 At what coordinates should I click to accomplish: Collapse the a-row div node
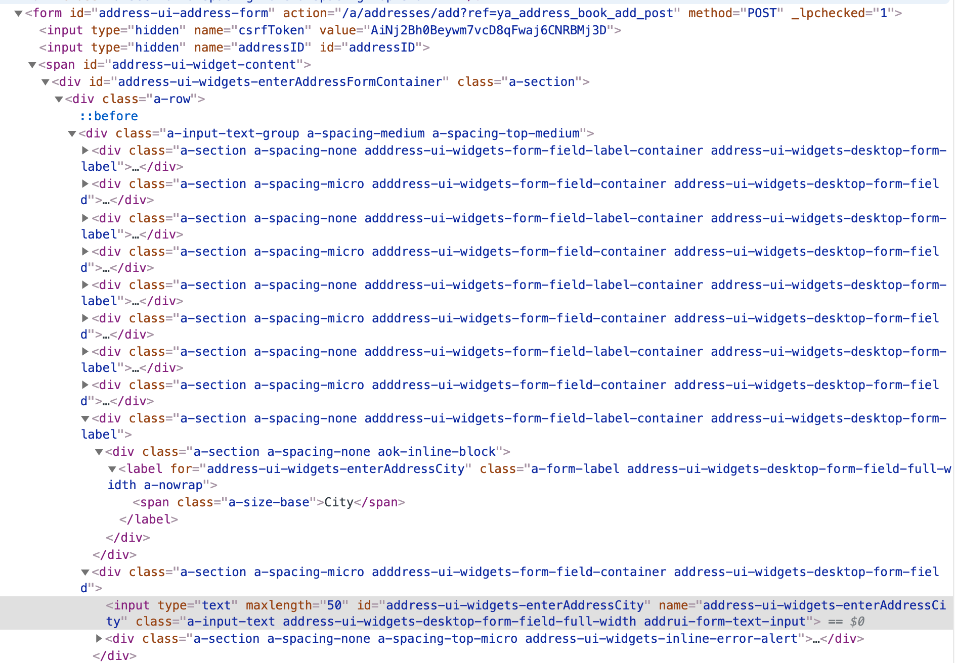(x=59, y=99)
